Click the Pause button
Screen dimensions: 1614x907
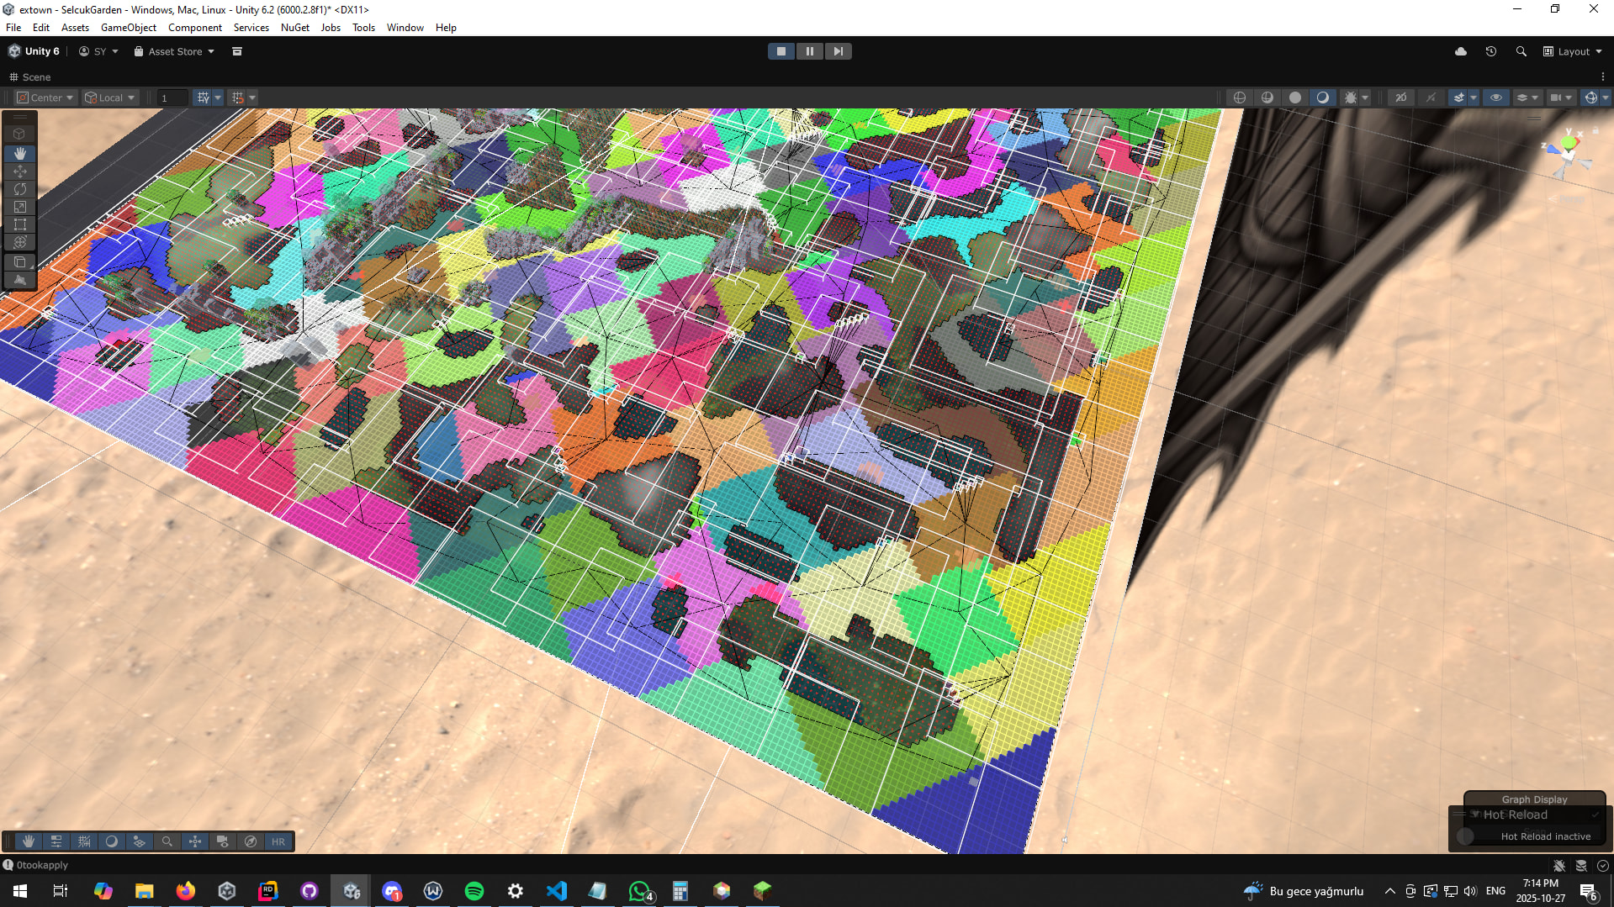point(809,51)
